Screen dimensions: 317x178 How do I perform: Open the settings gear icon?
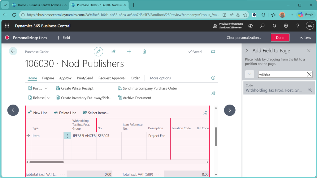(286, 26)
